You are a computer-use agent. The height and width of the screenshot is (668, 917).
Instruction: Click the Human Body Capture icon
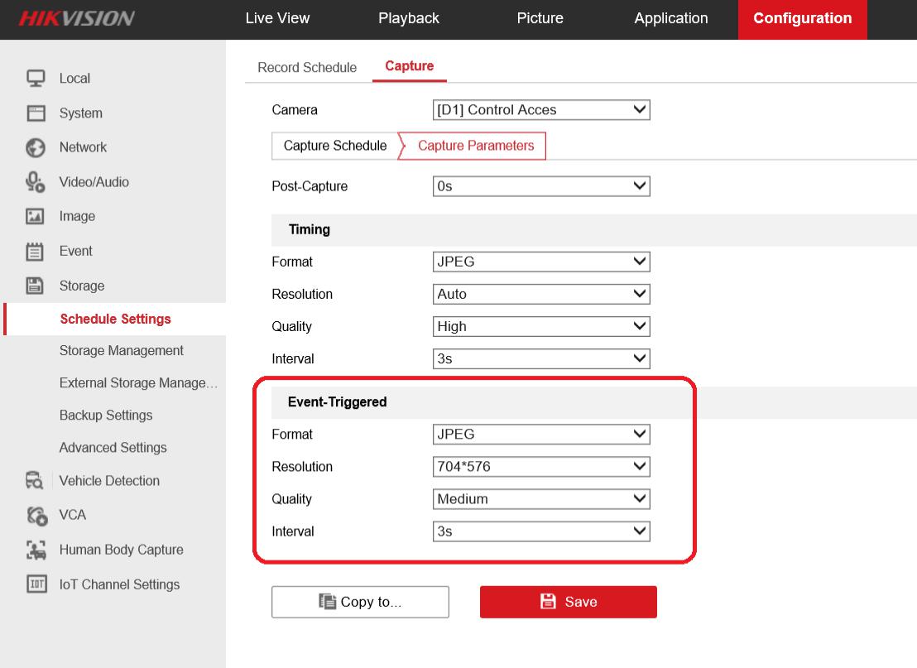[x=36, y=550]
